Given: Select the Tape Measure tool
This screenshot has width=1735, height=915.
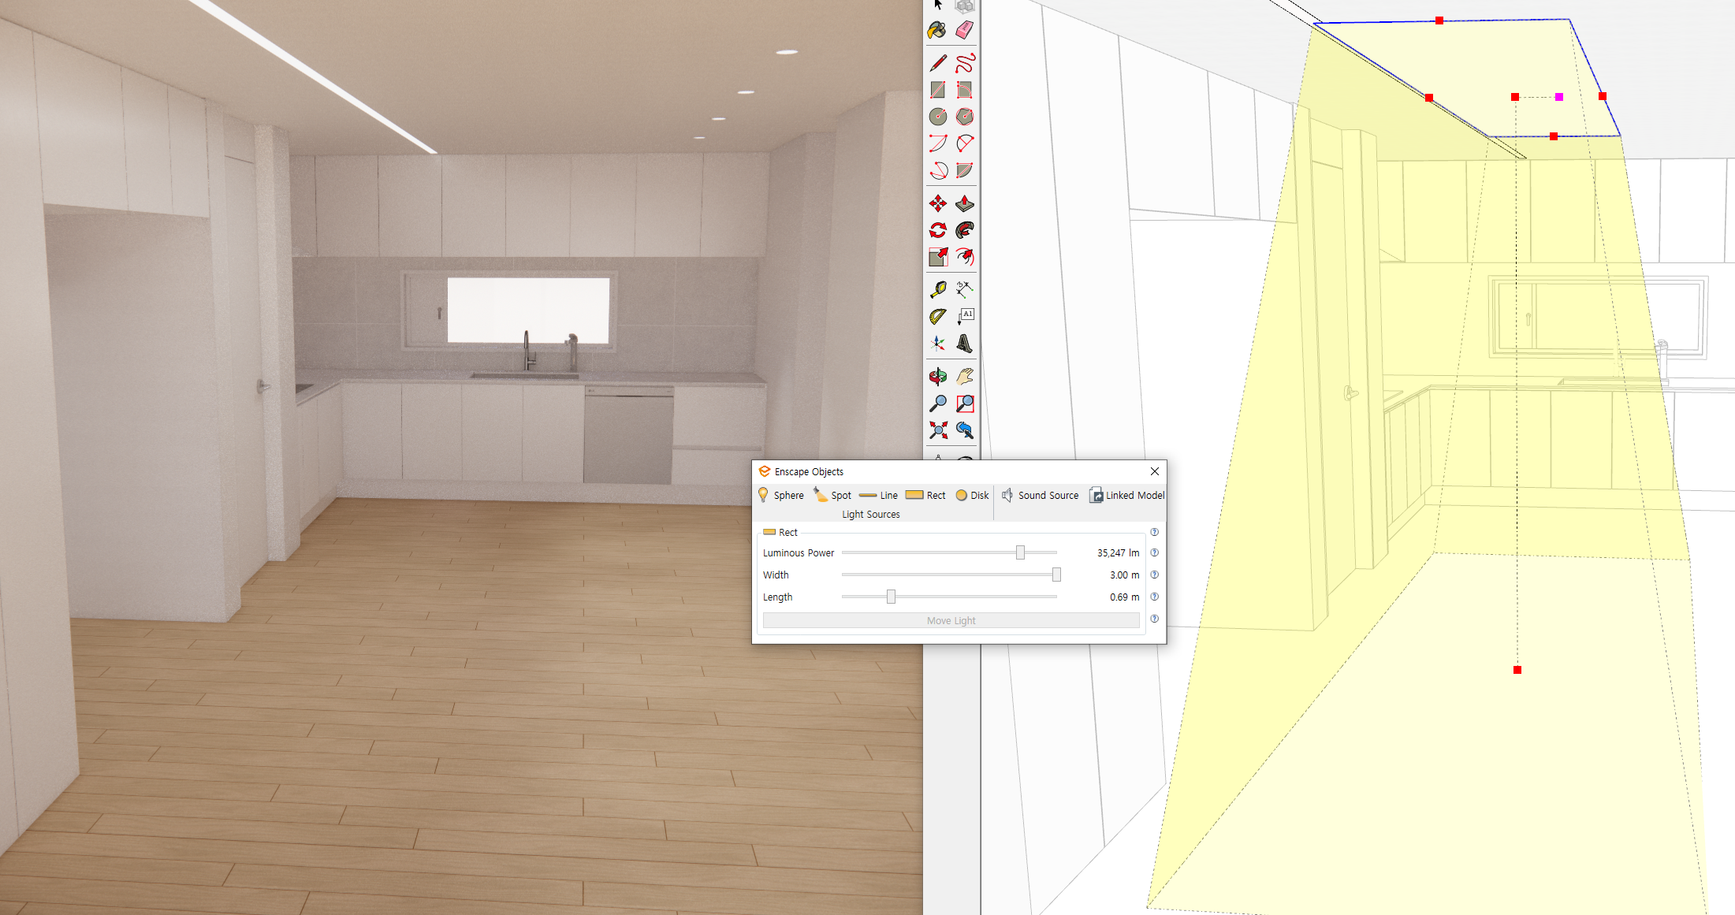Looking at the screenshot, I should click(937, 290).
